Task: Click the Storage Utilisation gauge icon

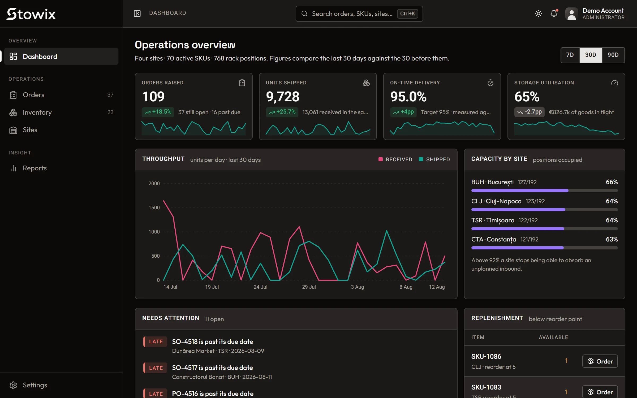Action: pos(614,83)
